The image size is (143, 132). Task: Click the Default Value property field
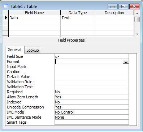pos(92,77)
